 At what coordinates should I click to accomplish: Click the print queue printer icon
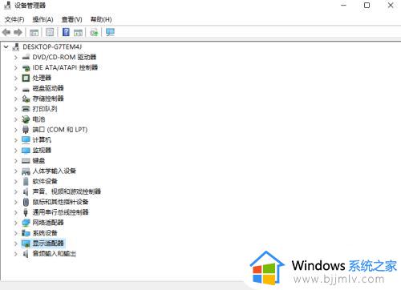click(x=26, y=109)
